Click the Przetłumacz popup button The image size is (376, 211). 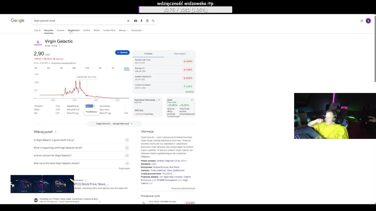click(91, 112)
